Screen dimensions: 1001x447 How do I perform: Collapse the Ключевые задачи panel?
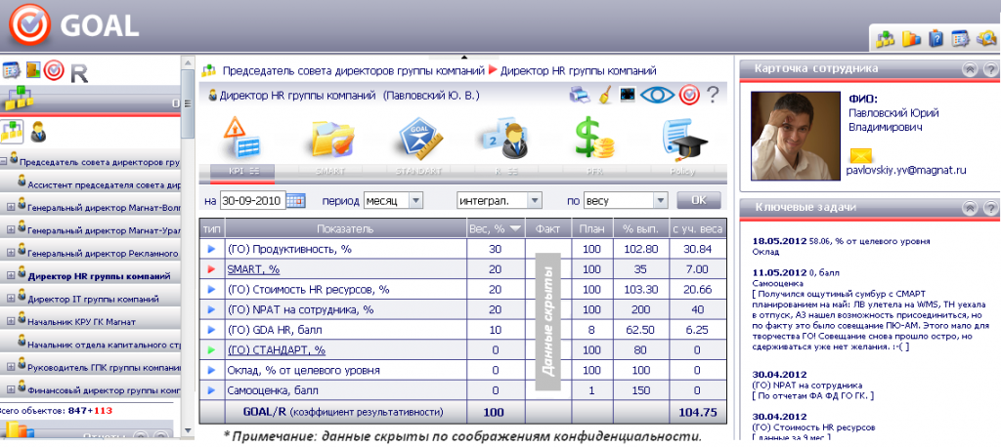[969, 207]
